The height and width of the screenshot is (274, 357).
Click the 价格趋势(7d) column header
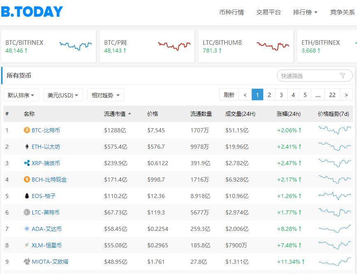pos(333,114)
